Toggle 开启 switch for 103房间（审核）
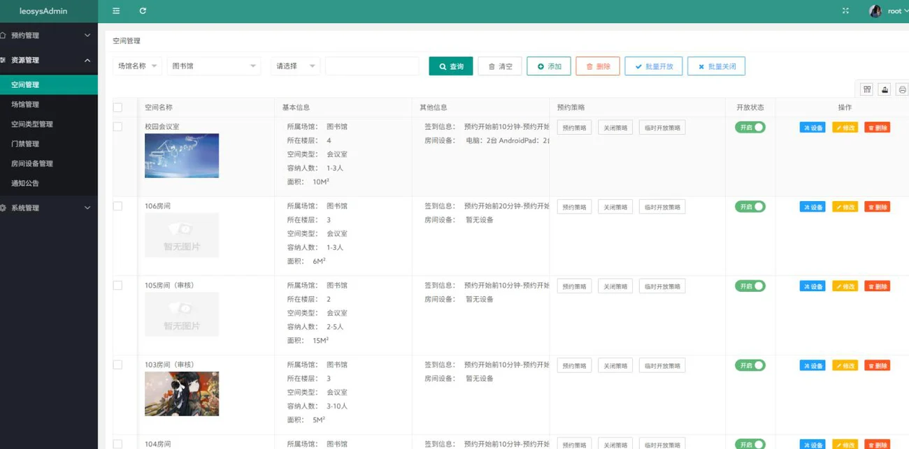 [x=750, y=366]
